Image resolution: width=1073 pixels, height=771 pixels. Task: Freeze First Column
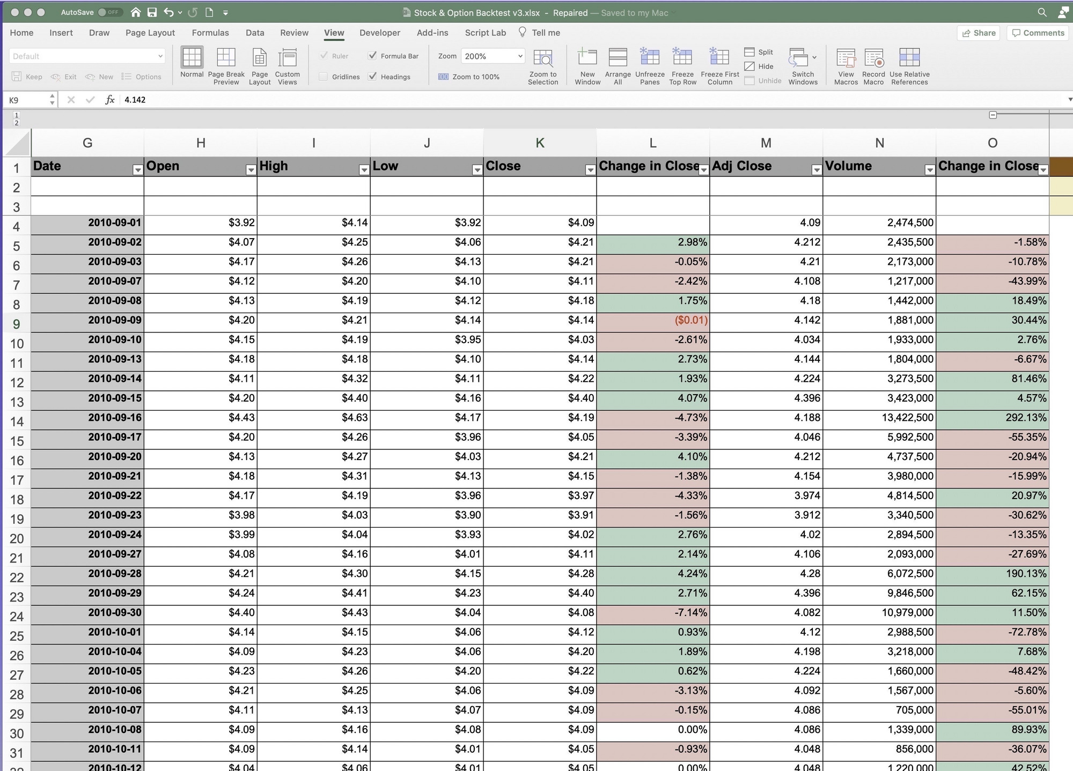click(x=720, y=66)
